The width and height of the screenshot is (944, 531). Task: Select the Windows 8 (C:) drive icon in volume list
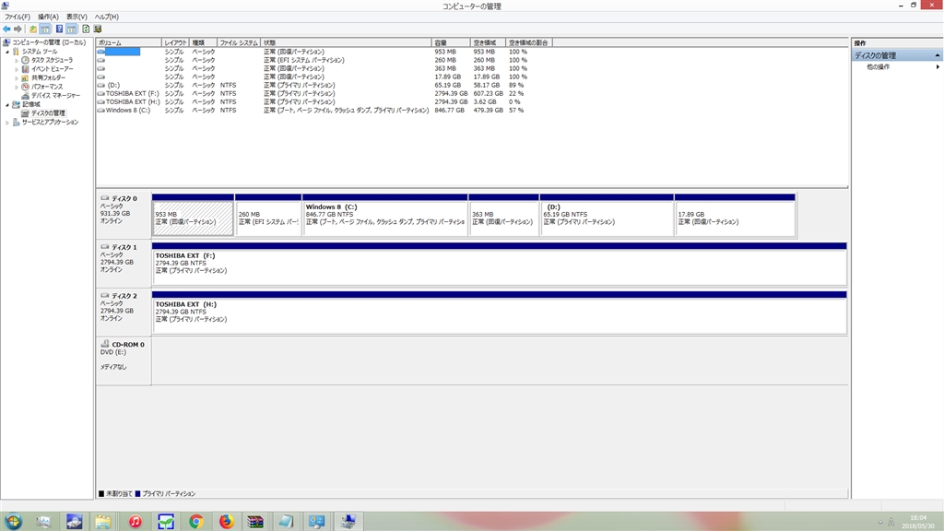100,111
